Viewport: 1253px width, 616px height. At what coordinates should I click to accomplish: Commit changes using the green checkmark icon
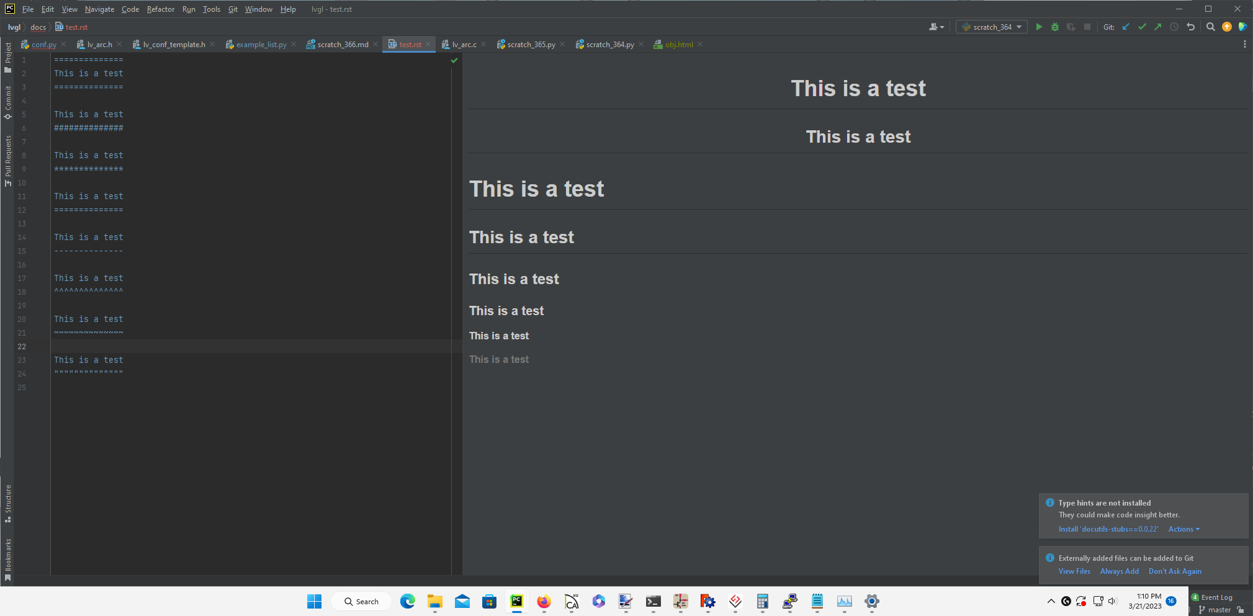[x=1142, y=27]
